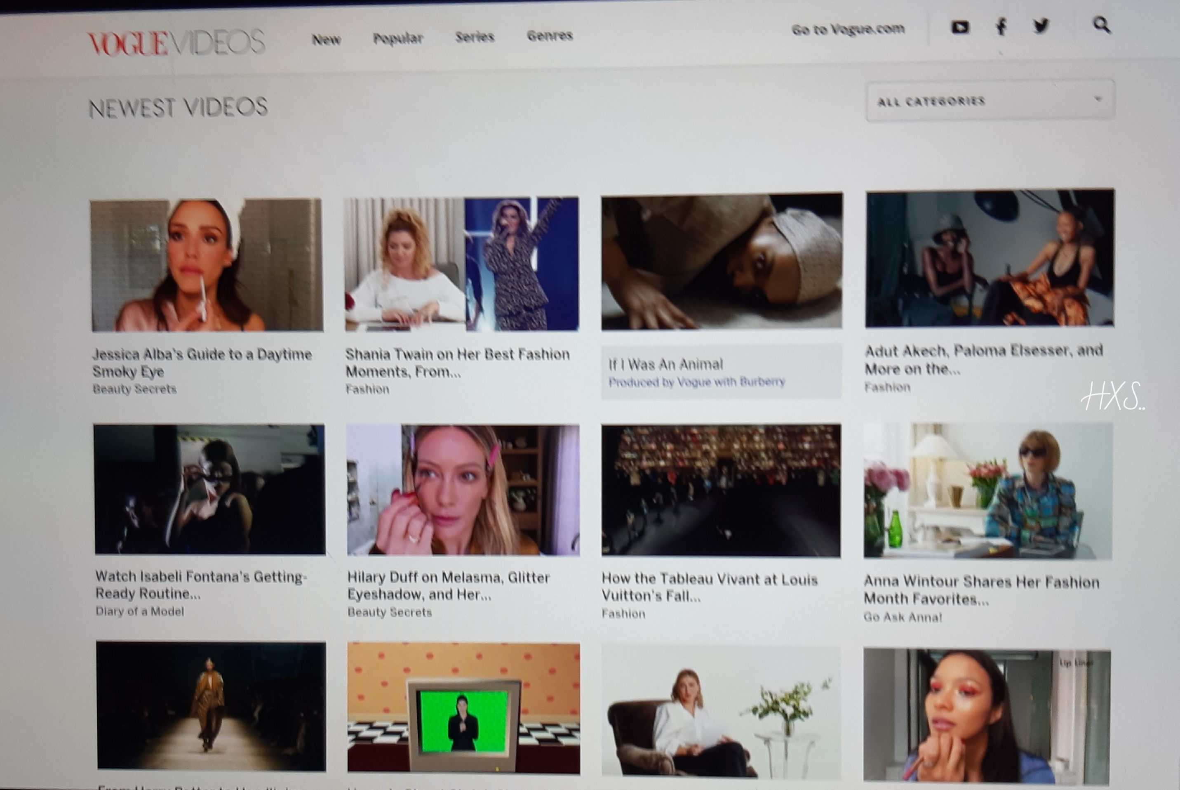This screenshot has width=1180, height=790.
Task: Open the green-screen TV video thumbnail
Action: pyautogui.click(x=463, y=707)
